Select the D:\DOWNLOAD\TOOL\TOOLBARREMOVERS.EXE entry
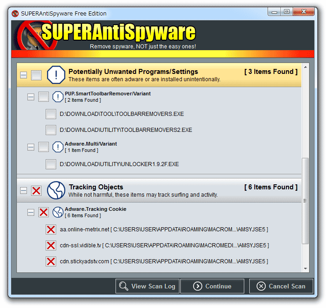326x308 pixels. [122, 114]
